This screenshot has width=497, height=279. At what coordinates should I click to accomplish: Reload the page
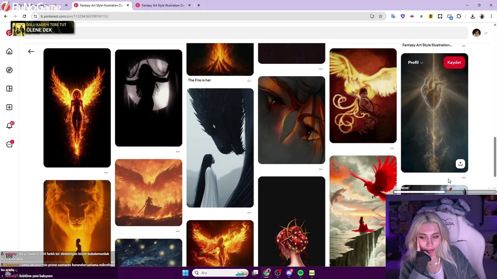(24, 16)
